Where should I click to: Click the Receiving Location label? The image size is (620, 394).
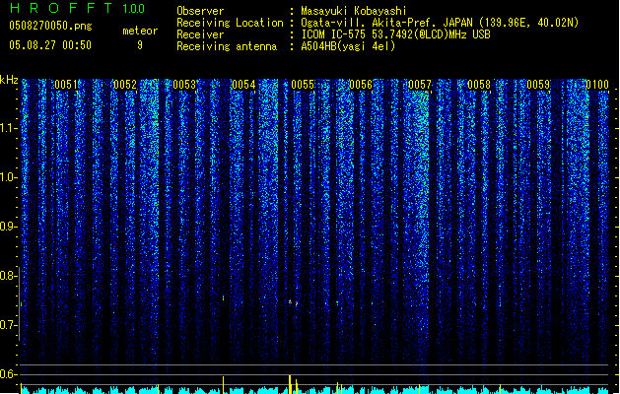click(x=230, y=23)
